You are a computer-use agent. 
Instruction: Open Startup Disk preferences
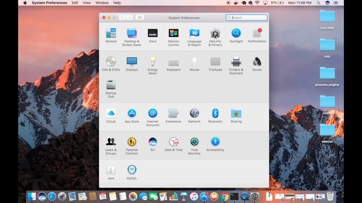(x=111, y=89)
